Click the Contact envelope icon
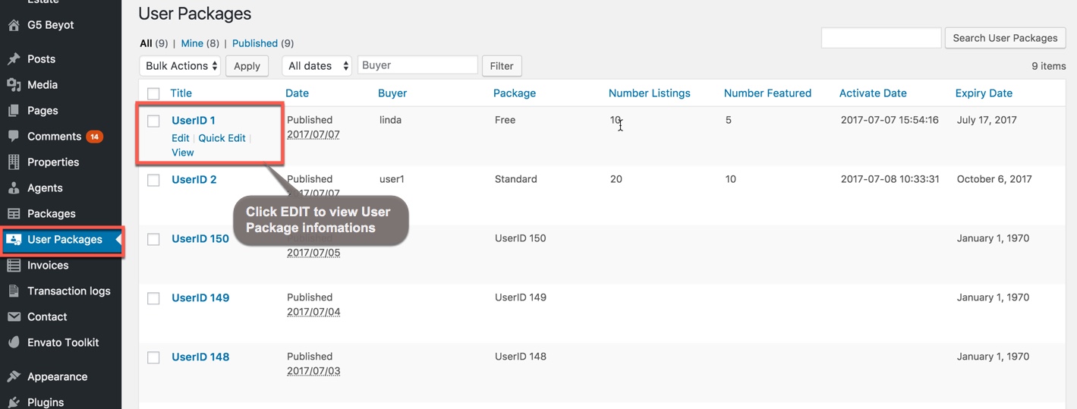The height and width of the screenshot is (409, 1077). click(13, 317)
